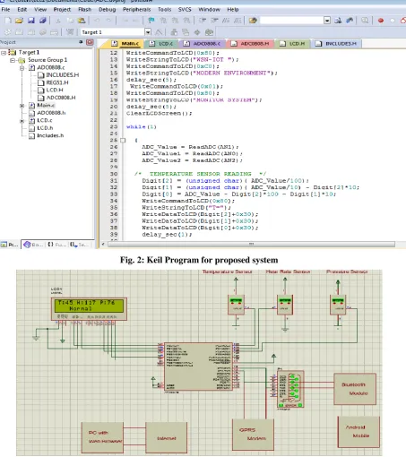This screenshot has width=406, height=457.
Task: Pin the Project panel with the pushpin
Action: [81, 42]
